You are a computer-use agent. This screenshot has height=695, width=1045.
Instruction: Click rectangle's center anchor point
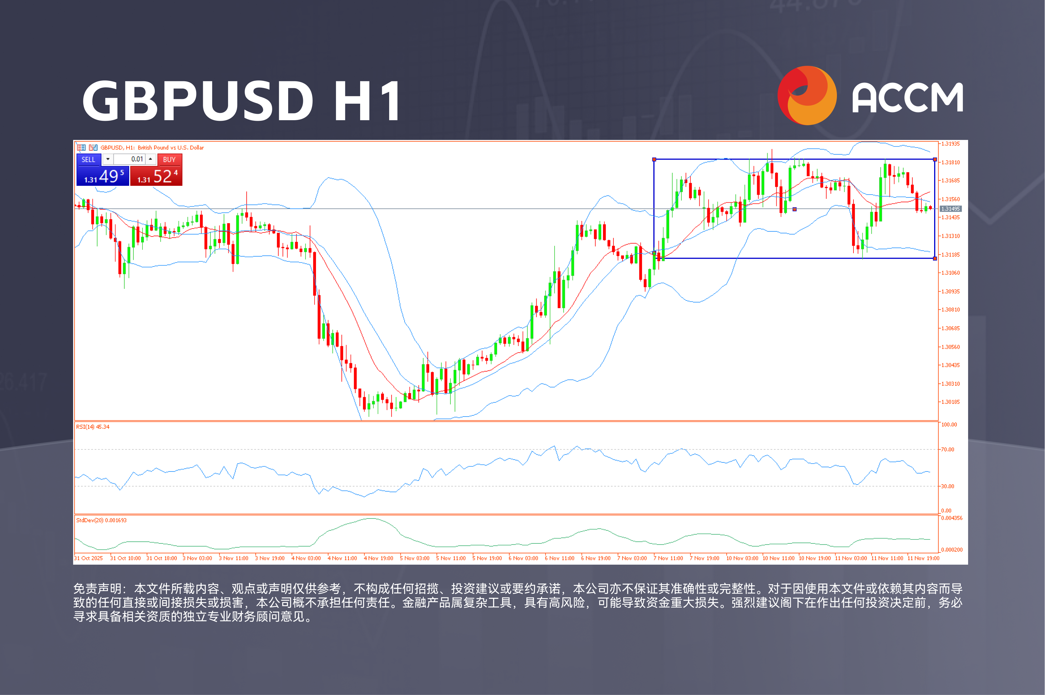click(x=794, y=209)
